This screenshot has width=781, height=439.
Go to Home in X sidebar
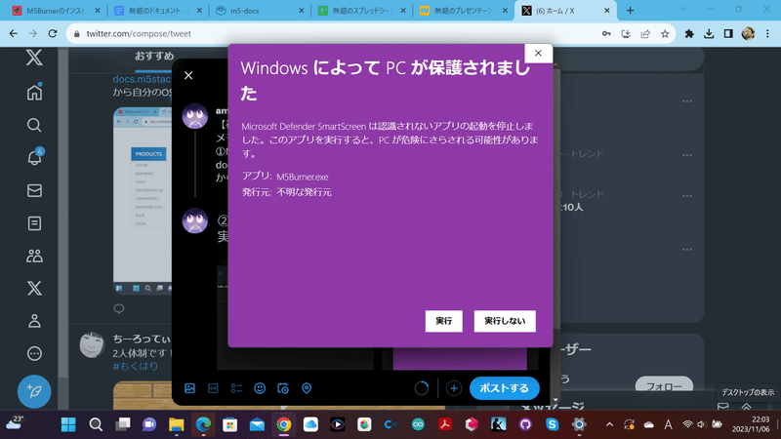click(x=34, y=92)
